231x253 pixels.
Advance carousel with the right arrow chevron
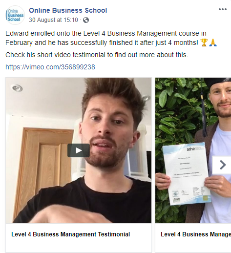(222, 165)
